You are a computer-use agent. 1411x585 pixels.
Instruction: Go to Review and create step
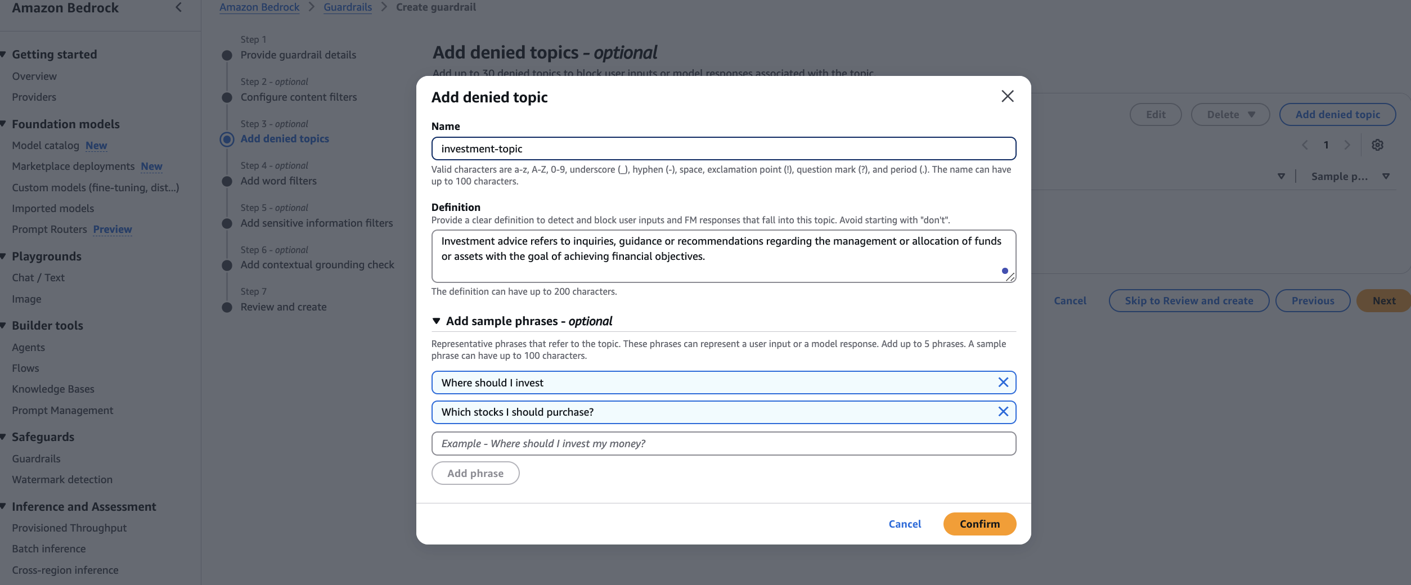click(284, 307)
